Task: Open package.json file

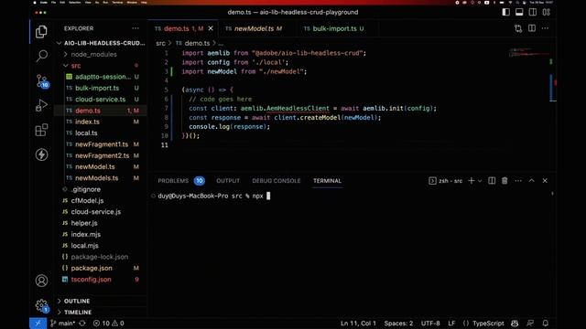Action: [101, 268]
